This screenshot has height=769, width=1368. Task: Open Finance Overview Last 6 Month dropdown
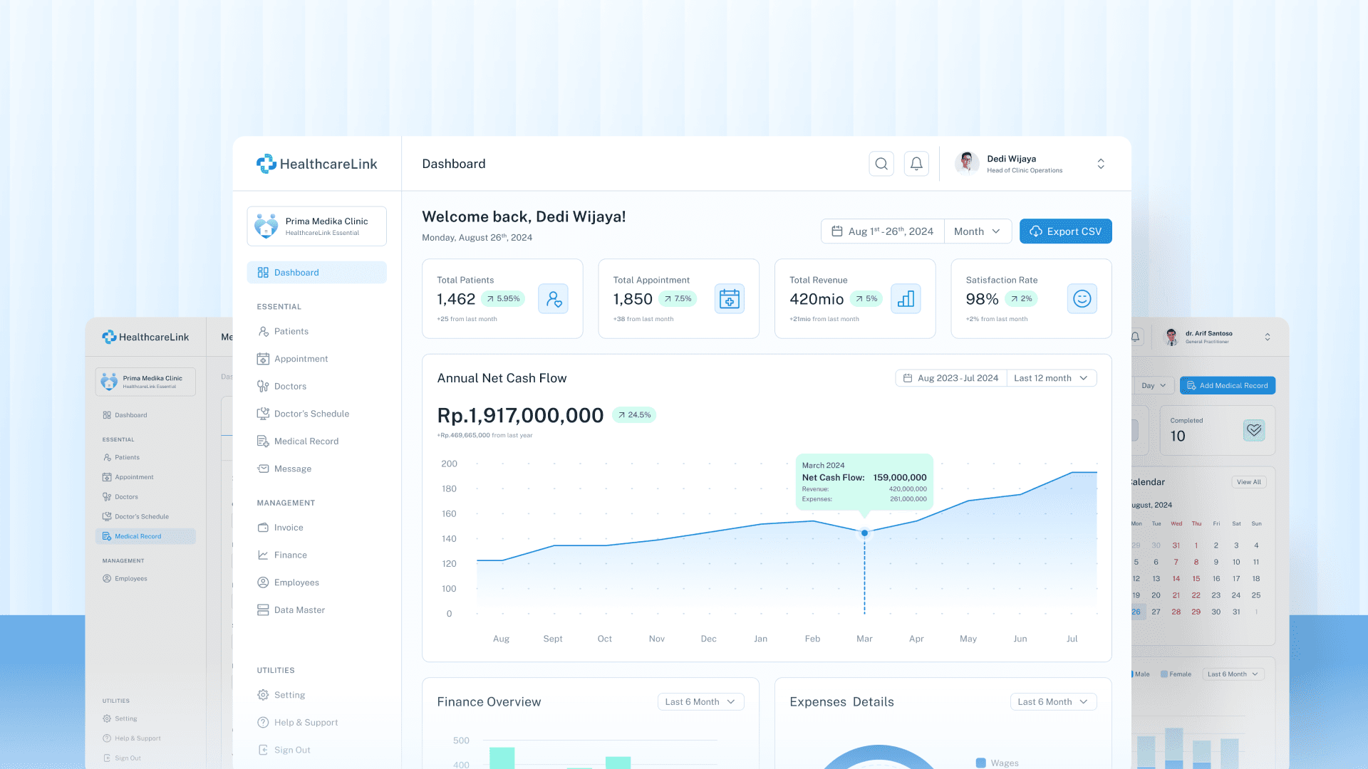pyautogui.click(x=700, y=702)
